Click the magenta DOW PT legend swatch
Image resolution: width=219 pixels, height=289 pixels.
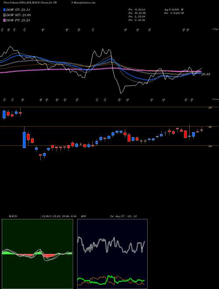pos(5,21)
